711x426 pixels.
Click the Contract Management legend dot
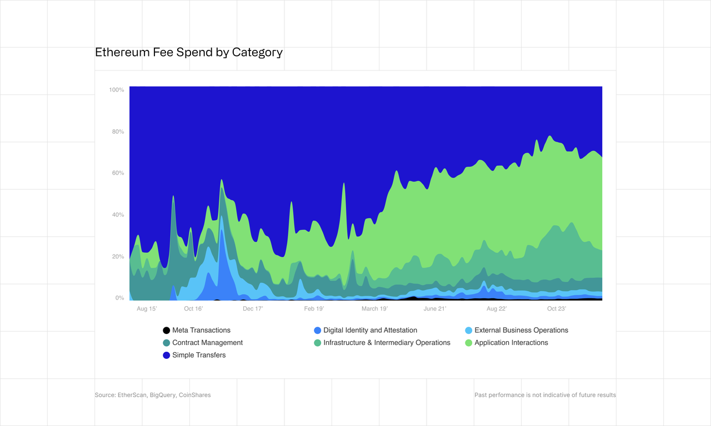pos(166,343)
